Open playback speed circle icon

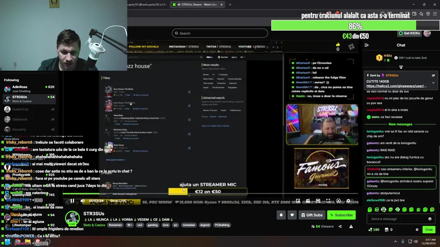point(338,201)
